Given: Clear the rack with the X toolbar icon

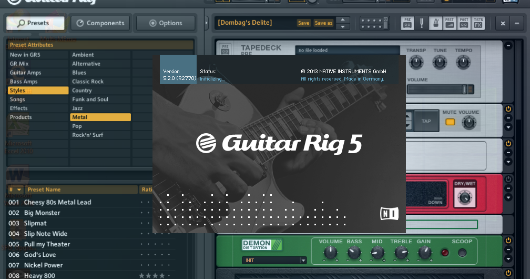Looking at the screenshot, I should pos(503,23).
